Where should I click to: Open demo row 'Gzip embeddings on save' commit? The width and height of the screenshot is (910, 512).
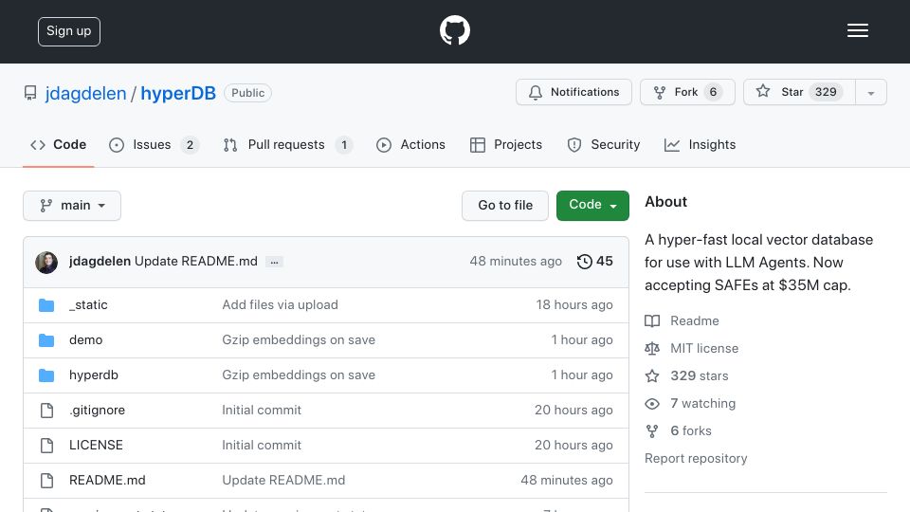click(x=299, y=339)
